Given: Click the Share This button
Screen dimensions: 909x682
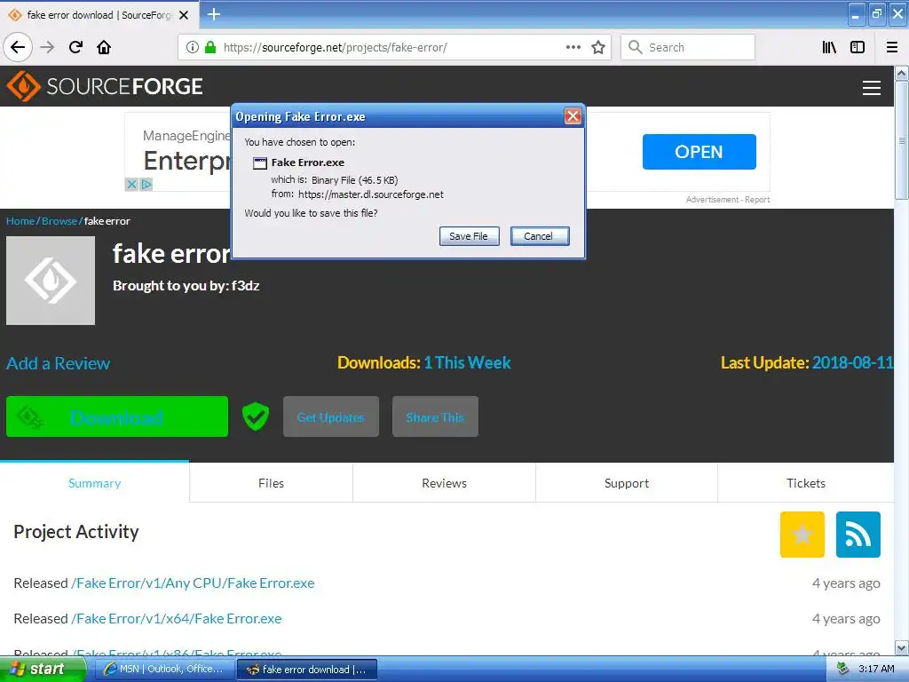Looking at the screenshot, I should [435, 416].
